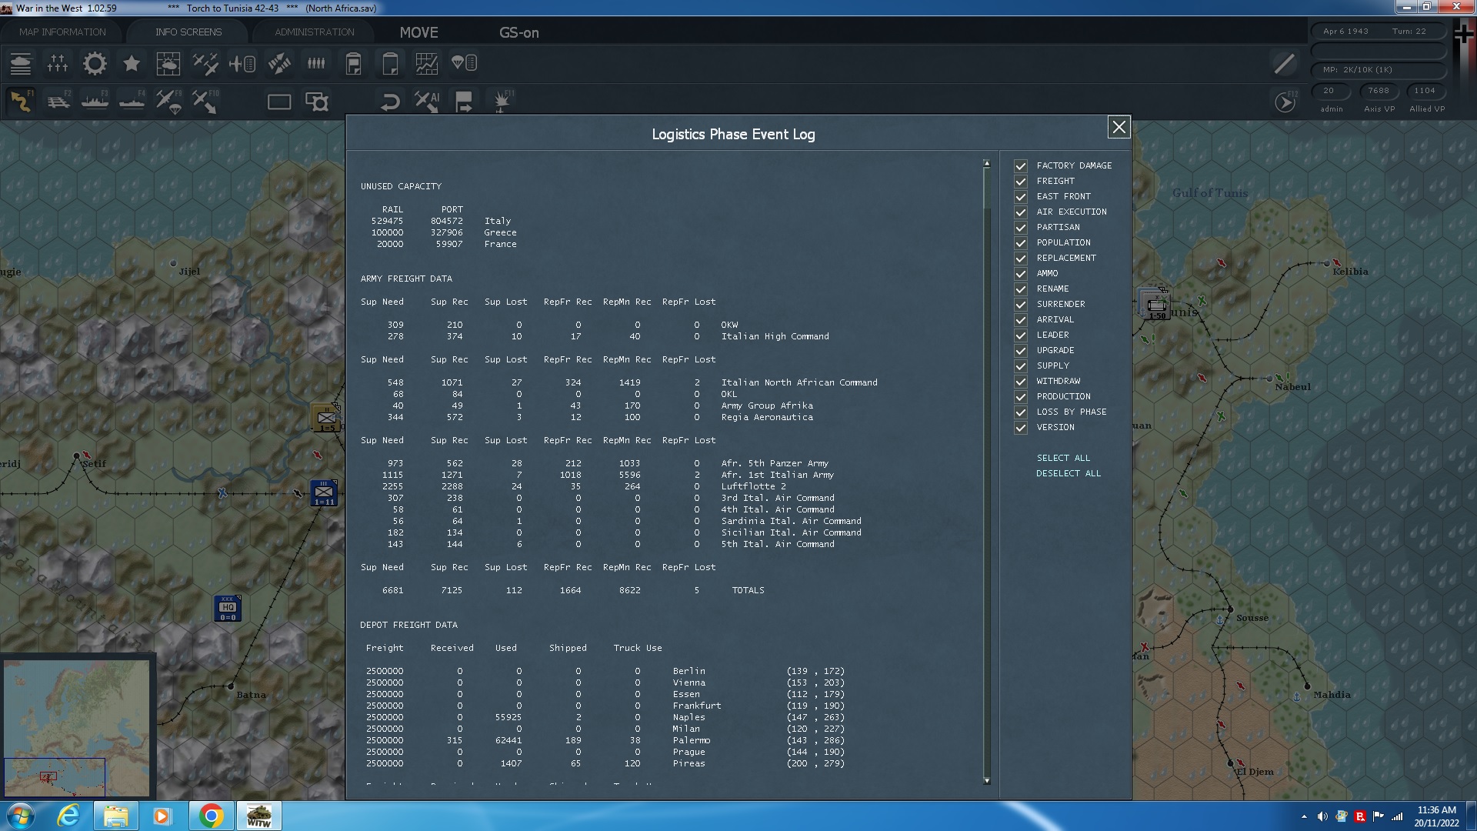Click the metrics chart graph icon

426,63
